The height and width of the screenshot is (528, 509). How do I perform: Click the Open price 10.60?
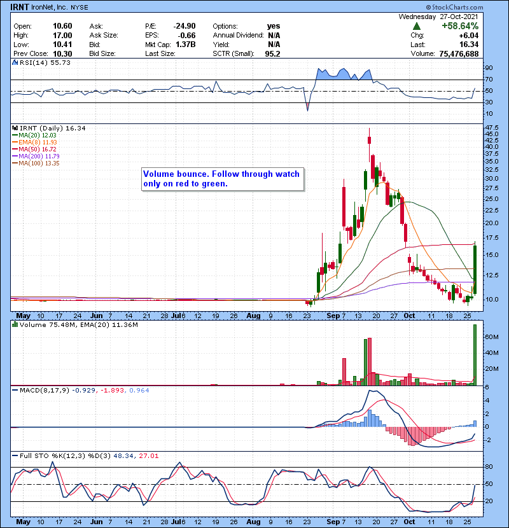62,26
